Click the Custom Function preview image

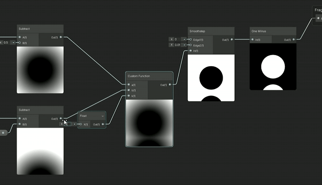pyautogui.click(x=149, y=122)
